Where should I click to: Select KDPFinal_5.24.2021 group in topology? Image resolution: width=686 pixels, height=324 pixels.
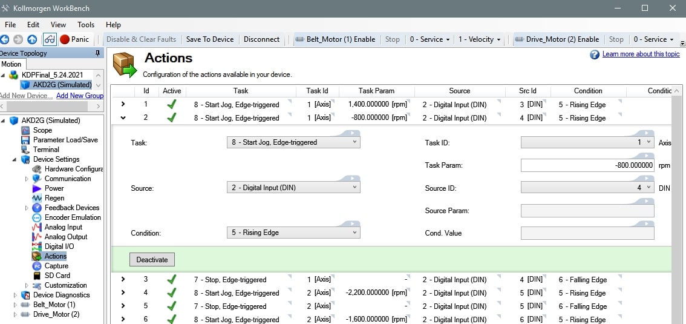[x=52, y=75]
